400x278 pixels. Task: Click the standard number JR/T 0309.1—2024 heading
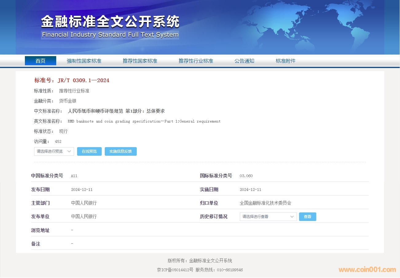pyautogui.click(x=72, y=80)
